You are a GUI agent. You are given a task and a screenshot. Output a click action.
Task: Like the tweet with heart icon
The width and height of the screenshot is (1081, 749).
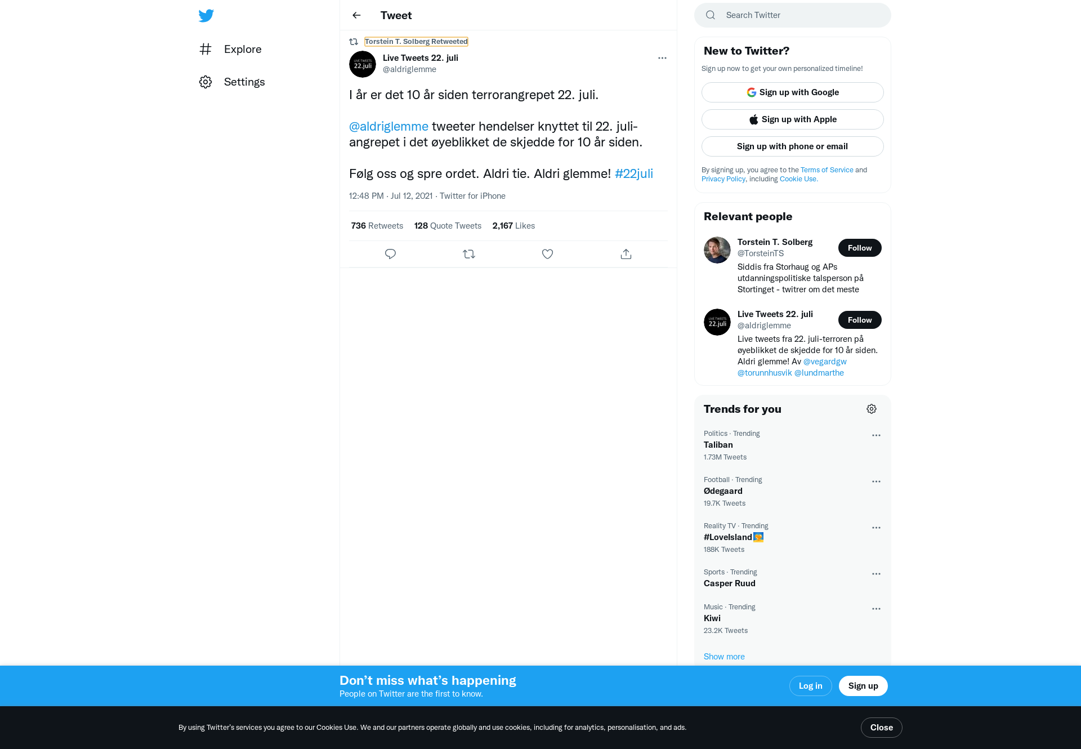point(547,254)
